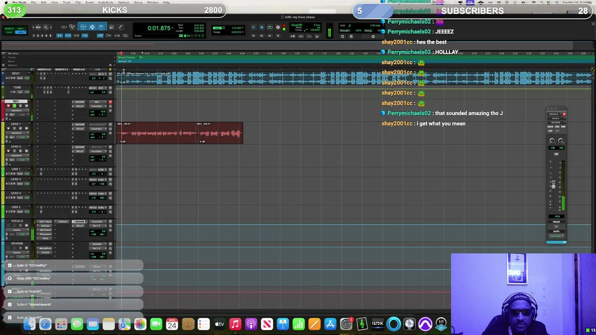The image size is (596, 335).
Task: Mute the VOCALS track
Action: coord(27,225)
